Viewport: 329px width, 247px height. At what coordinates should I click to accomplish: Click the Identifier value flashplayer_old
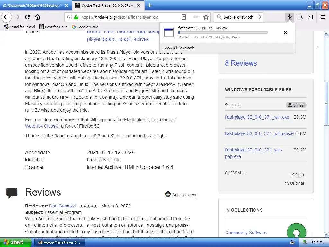[x=104, y=160]
